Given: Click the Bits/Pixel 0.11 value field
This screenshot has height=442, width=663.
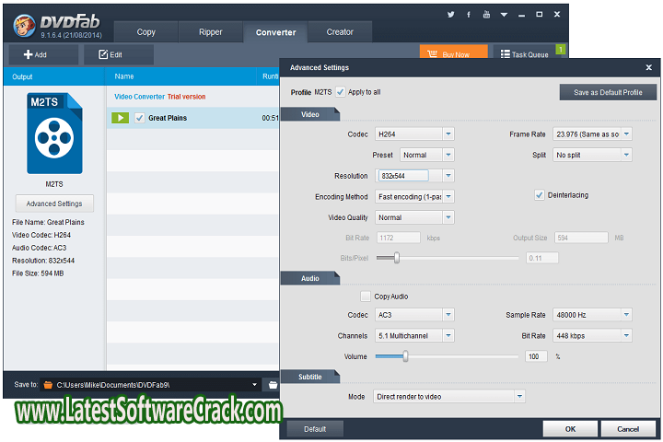Looking at the screenshot, I should [542, 258].
